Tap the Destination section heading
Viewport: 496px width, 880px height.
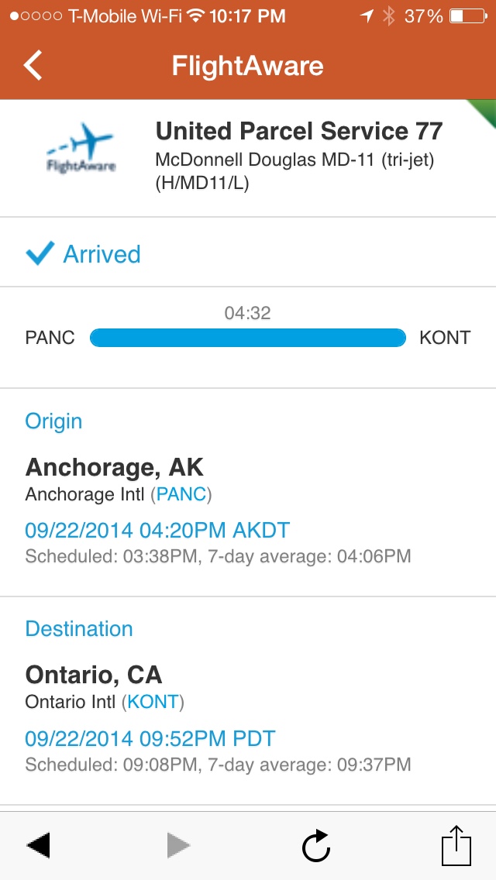(78, 628)
